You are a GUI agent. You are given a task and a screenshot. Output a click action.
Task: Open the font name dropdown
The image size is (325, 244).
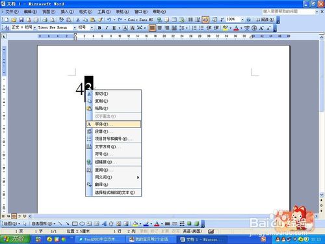[x=75, y=28]
